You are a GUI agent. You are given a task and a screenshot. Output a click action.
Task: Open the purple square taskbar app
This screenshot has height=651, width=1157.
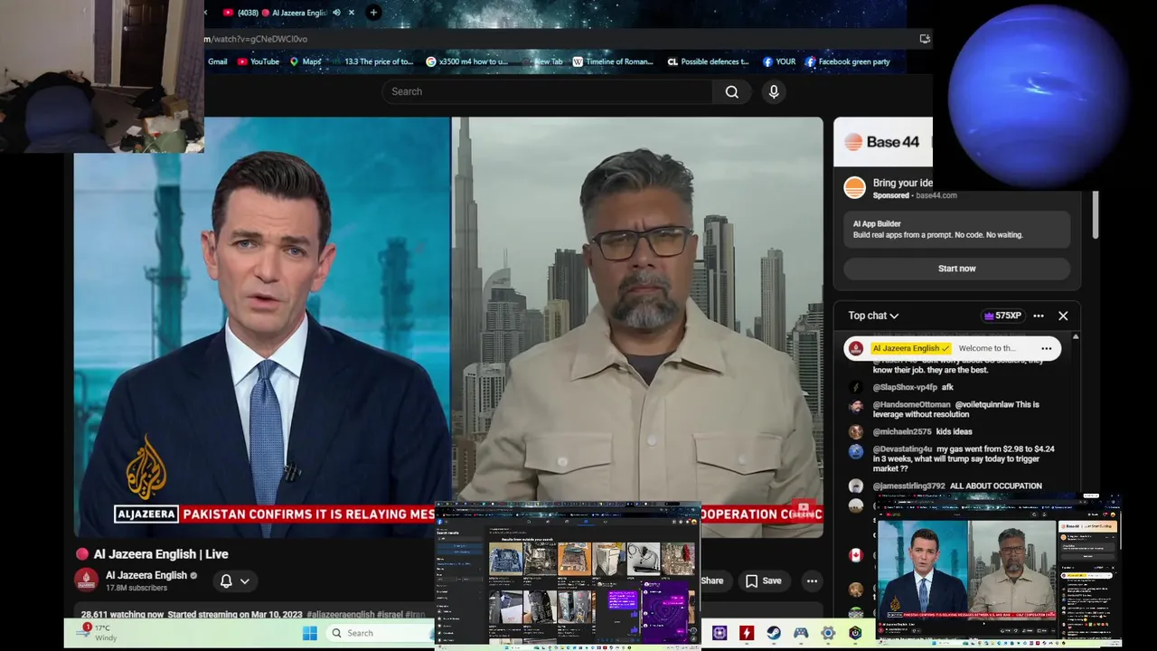[720, 633]
